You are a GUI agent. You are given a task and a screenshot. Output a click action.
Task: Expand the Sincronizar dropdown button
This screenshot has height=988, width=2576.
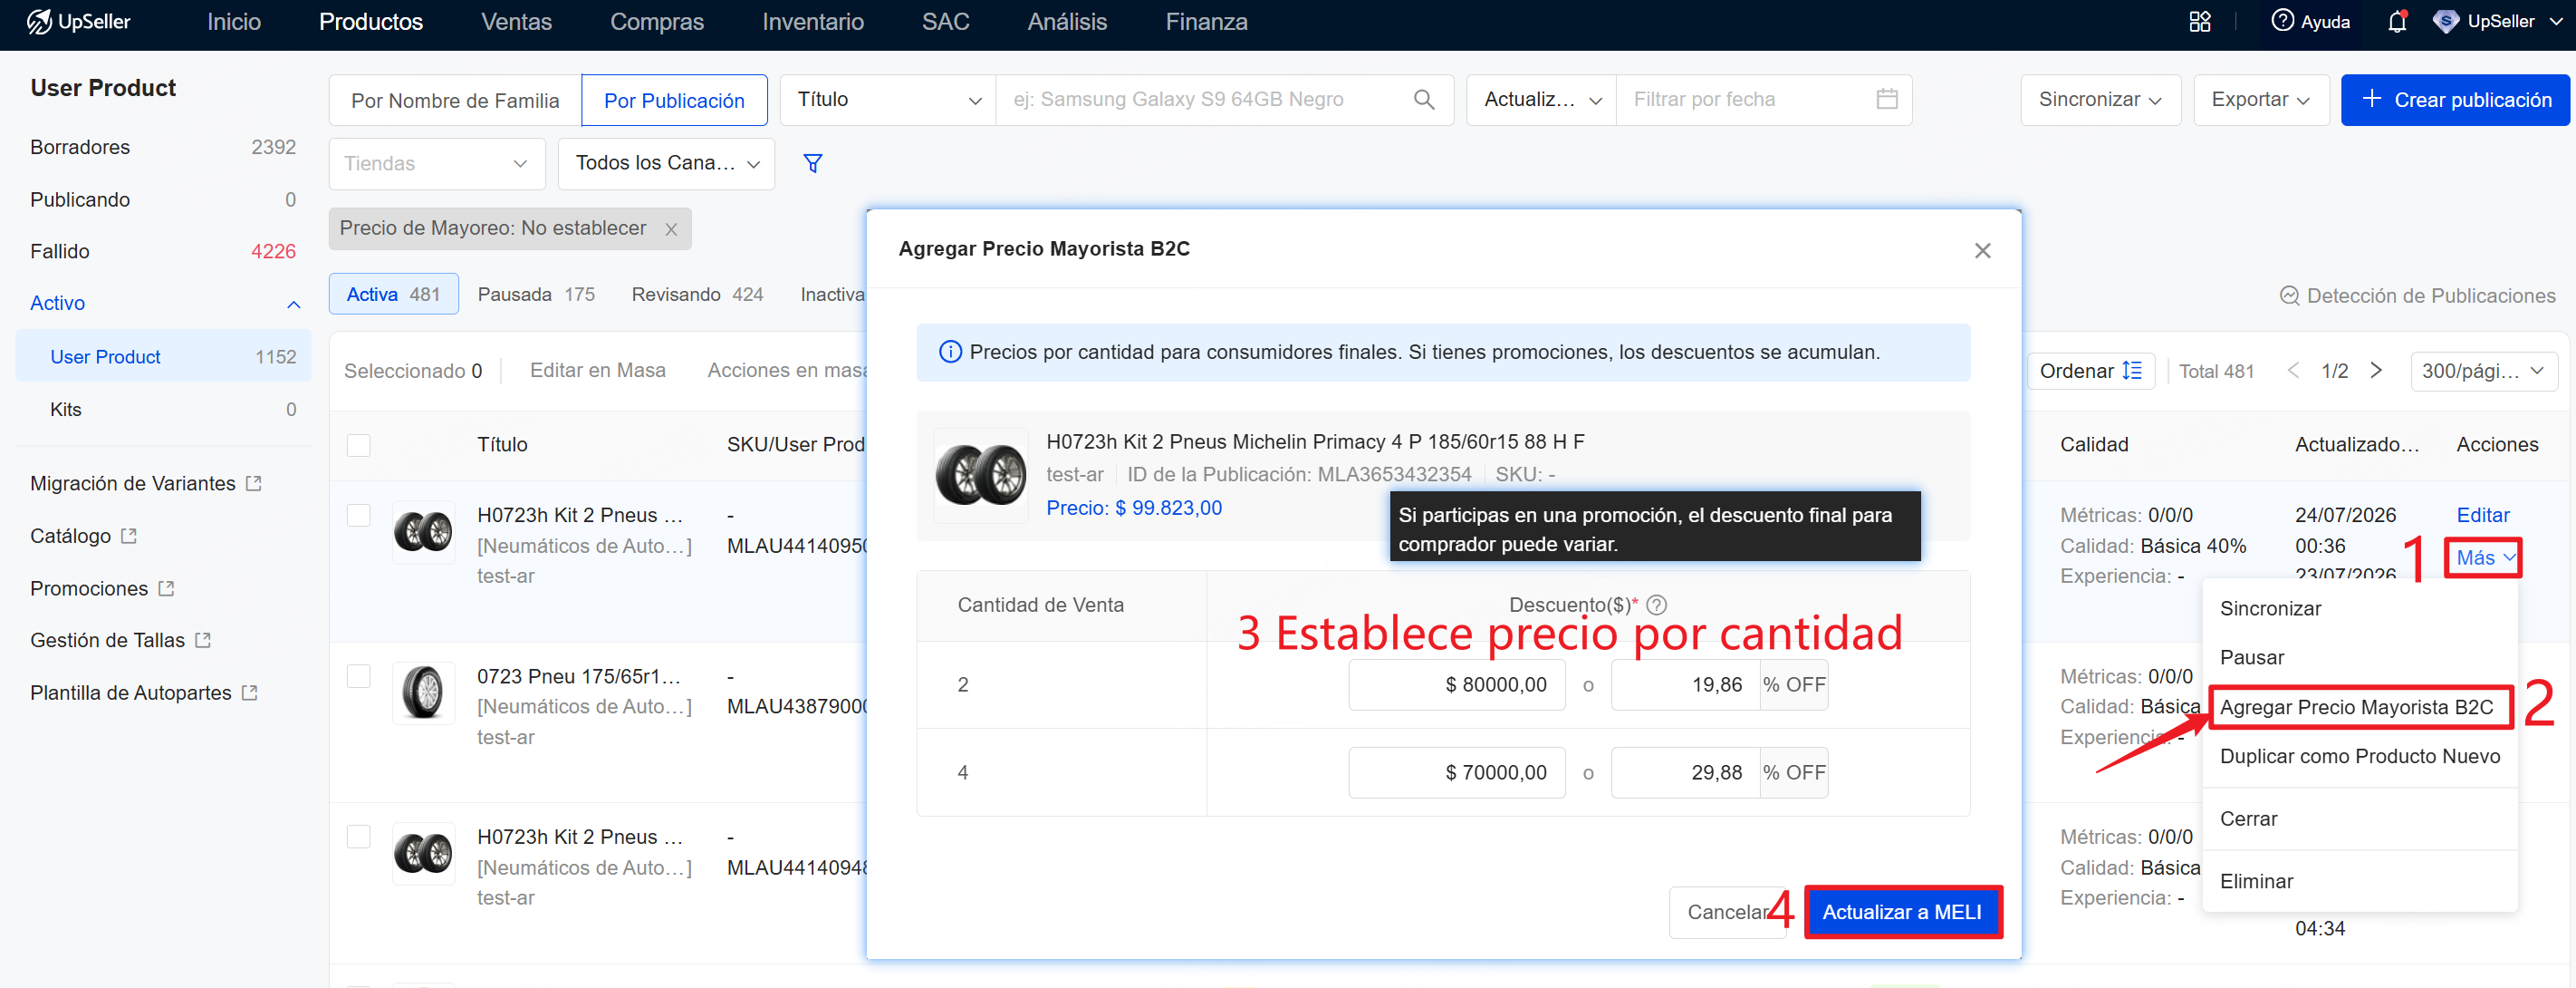pos(2100,99)
